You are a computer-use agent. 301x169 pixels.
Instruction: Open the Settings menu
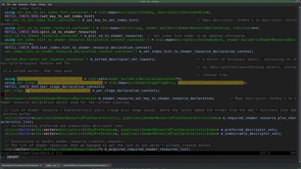click(x=42, y=4)
